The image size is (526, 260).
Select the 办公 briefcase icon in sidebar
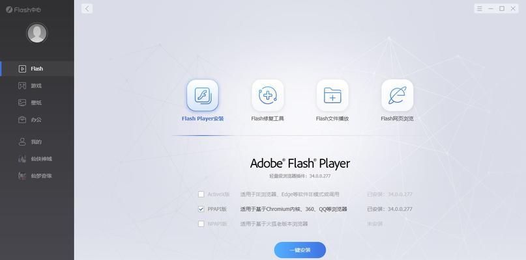pos(22,120)
